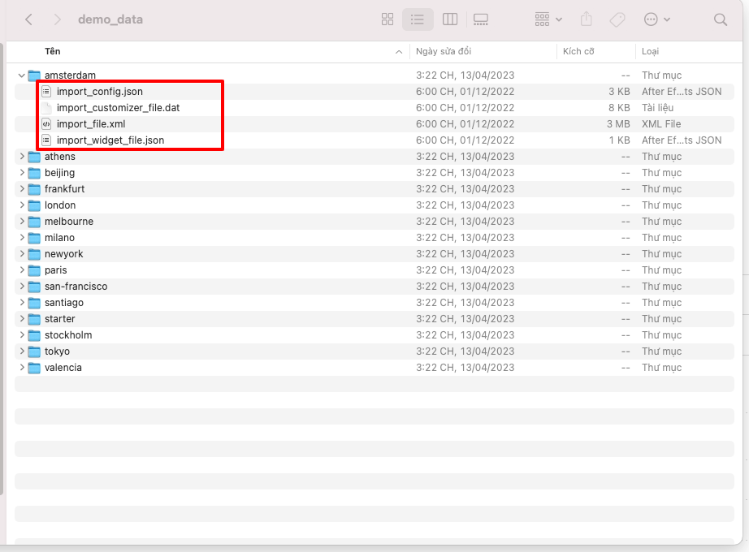Click the demo_data window title
Image resolution: width=749 pixels, height=552 pixels.
click(x=110, y=19)
